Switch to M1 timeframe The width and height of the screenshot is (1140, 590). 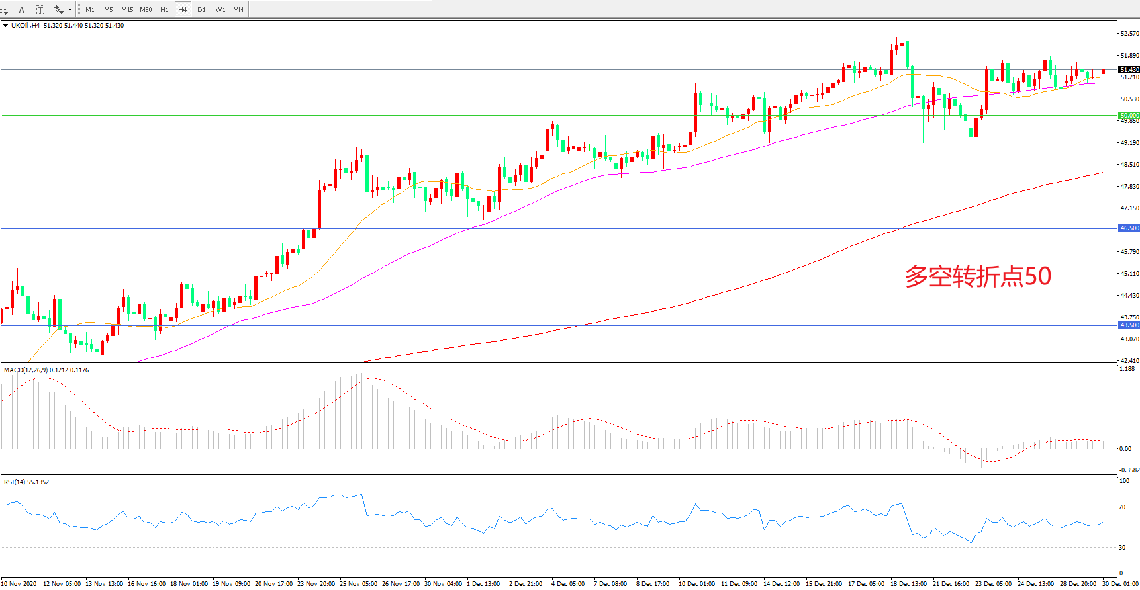[90, 9]
